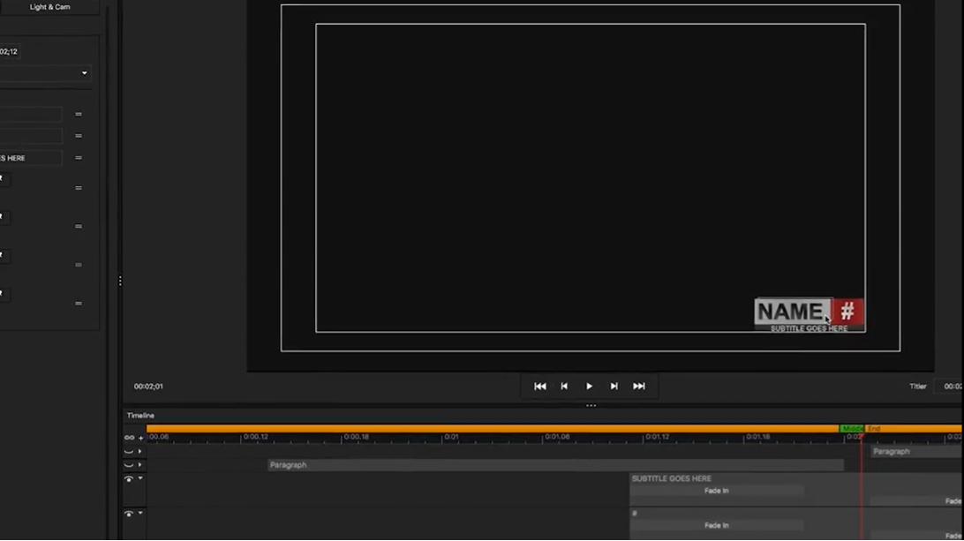Step back one frame

(x=564, y=387)
